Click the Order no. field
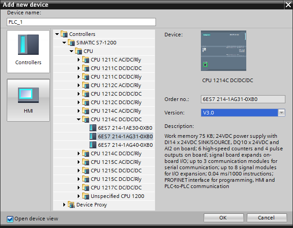Screen dimensions: 293x228 (243, 99)
